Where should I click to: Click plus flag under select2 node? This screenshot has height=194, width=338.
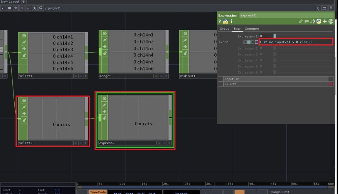(x=85, y=143)
